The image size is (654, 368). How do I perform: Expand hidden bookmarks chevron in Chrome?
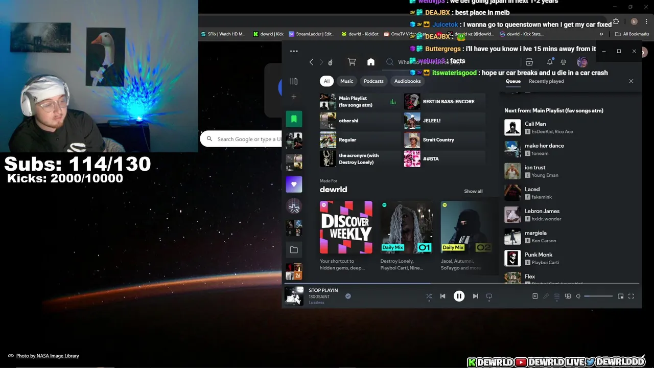601,34
